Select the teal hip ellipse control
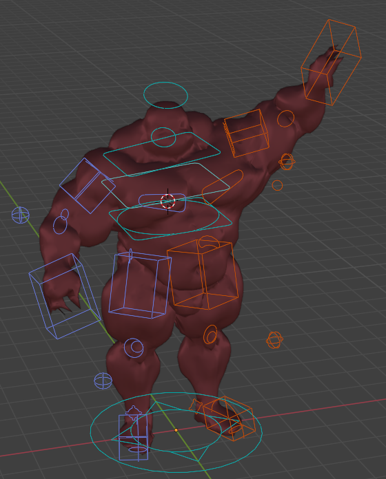The width and height of the screenshot is (386, 479). [x=168, y=217]
